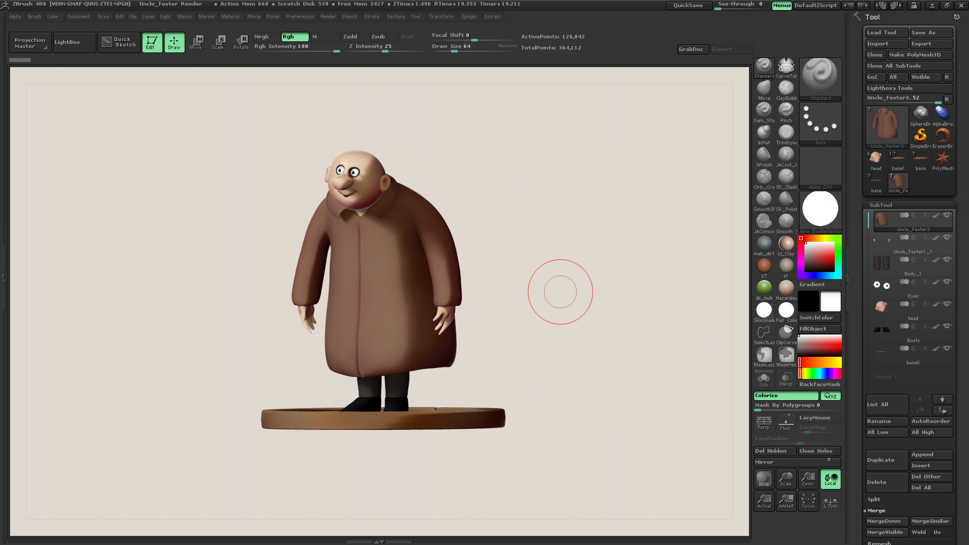Open the Preferences menu
The image size is (969, 545).
tap(300, 17)
